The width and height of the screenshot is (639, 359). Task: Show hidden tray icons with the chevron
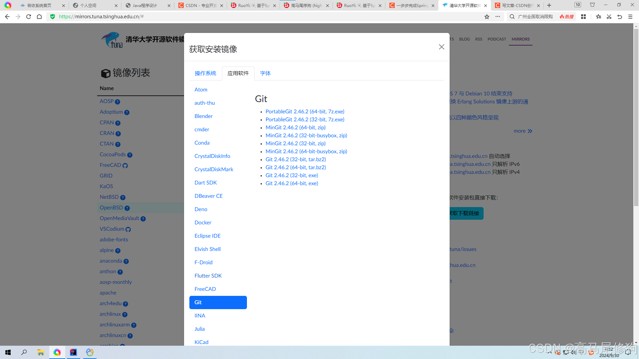(549, 352)
